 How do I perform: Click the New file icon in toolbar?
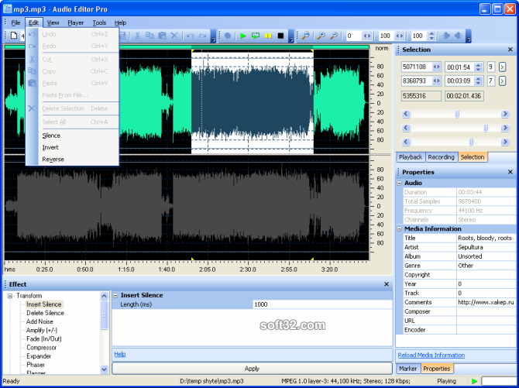point(13,36)
